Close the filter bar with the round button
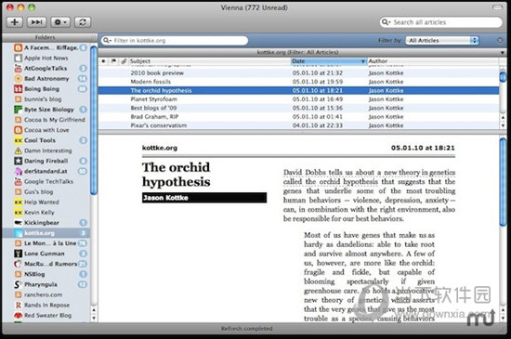The width and height of the screenshot is (511, 339). 500,40
